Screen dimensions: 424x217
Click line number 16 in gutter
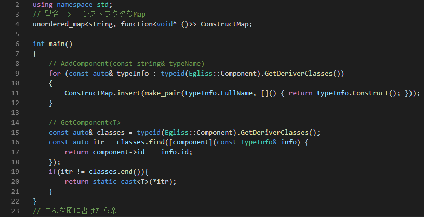point(15,142)
